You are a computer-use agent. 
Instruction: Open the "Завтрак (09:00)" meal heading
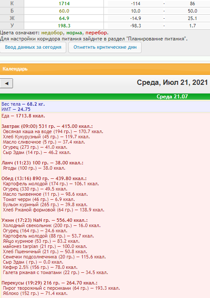pyautogui.click(x=47, y=127)
